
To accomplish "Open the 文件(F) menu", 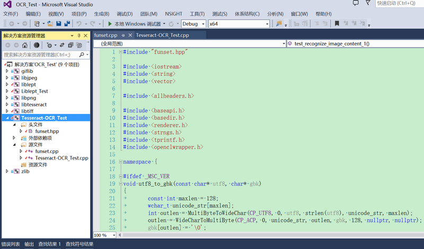I will point(11,14).
